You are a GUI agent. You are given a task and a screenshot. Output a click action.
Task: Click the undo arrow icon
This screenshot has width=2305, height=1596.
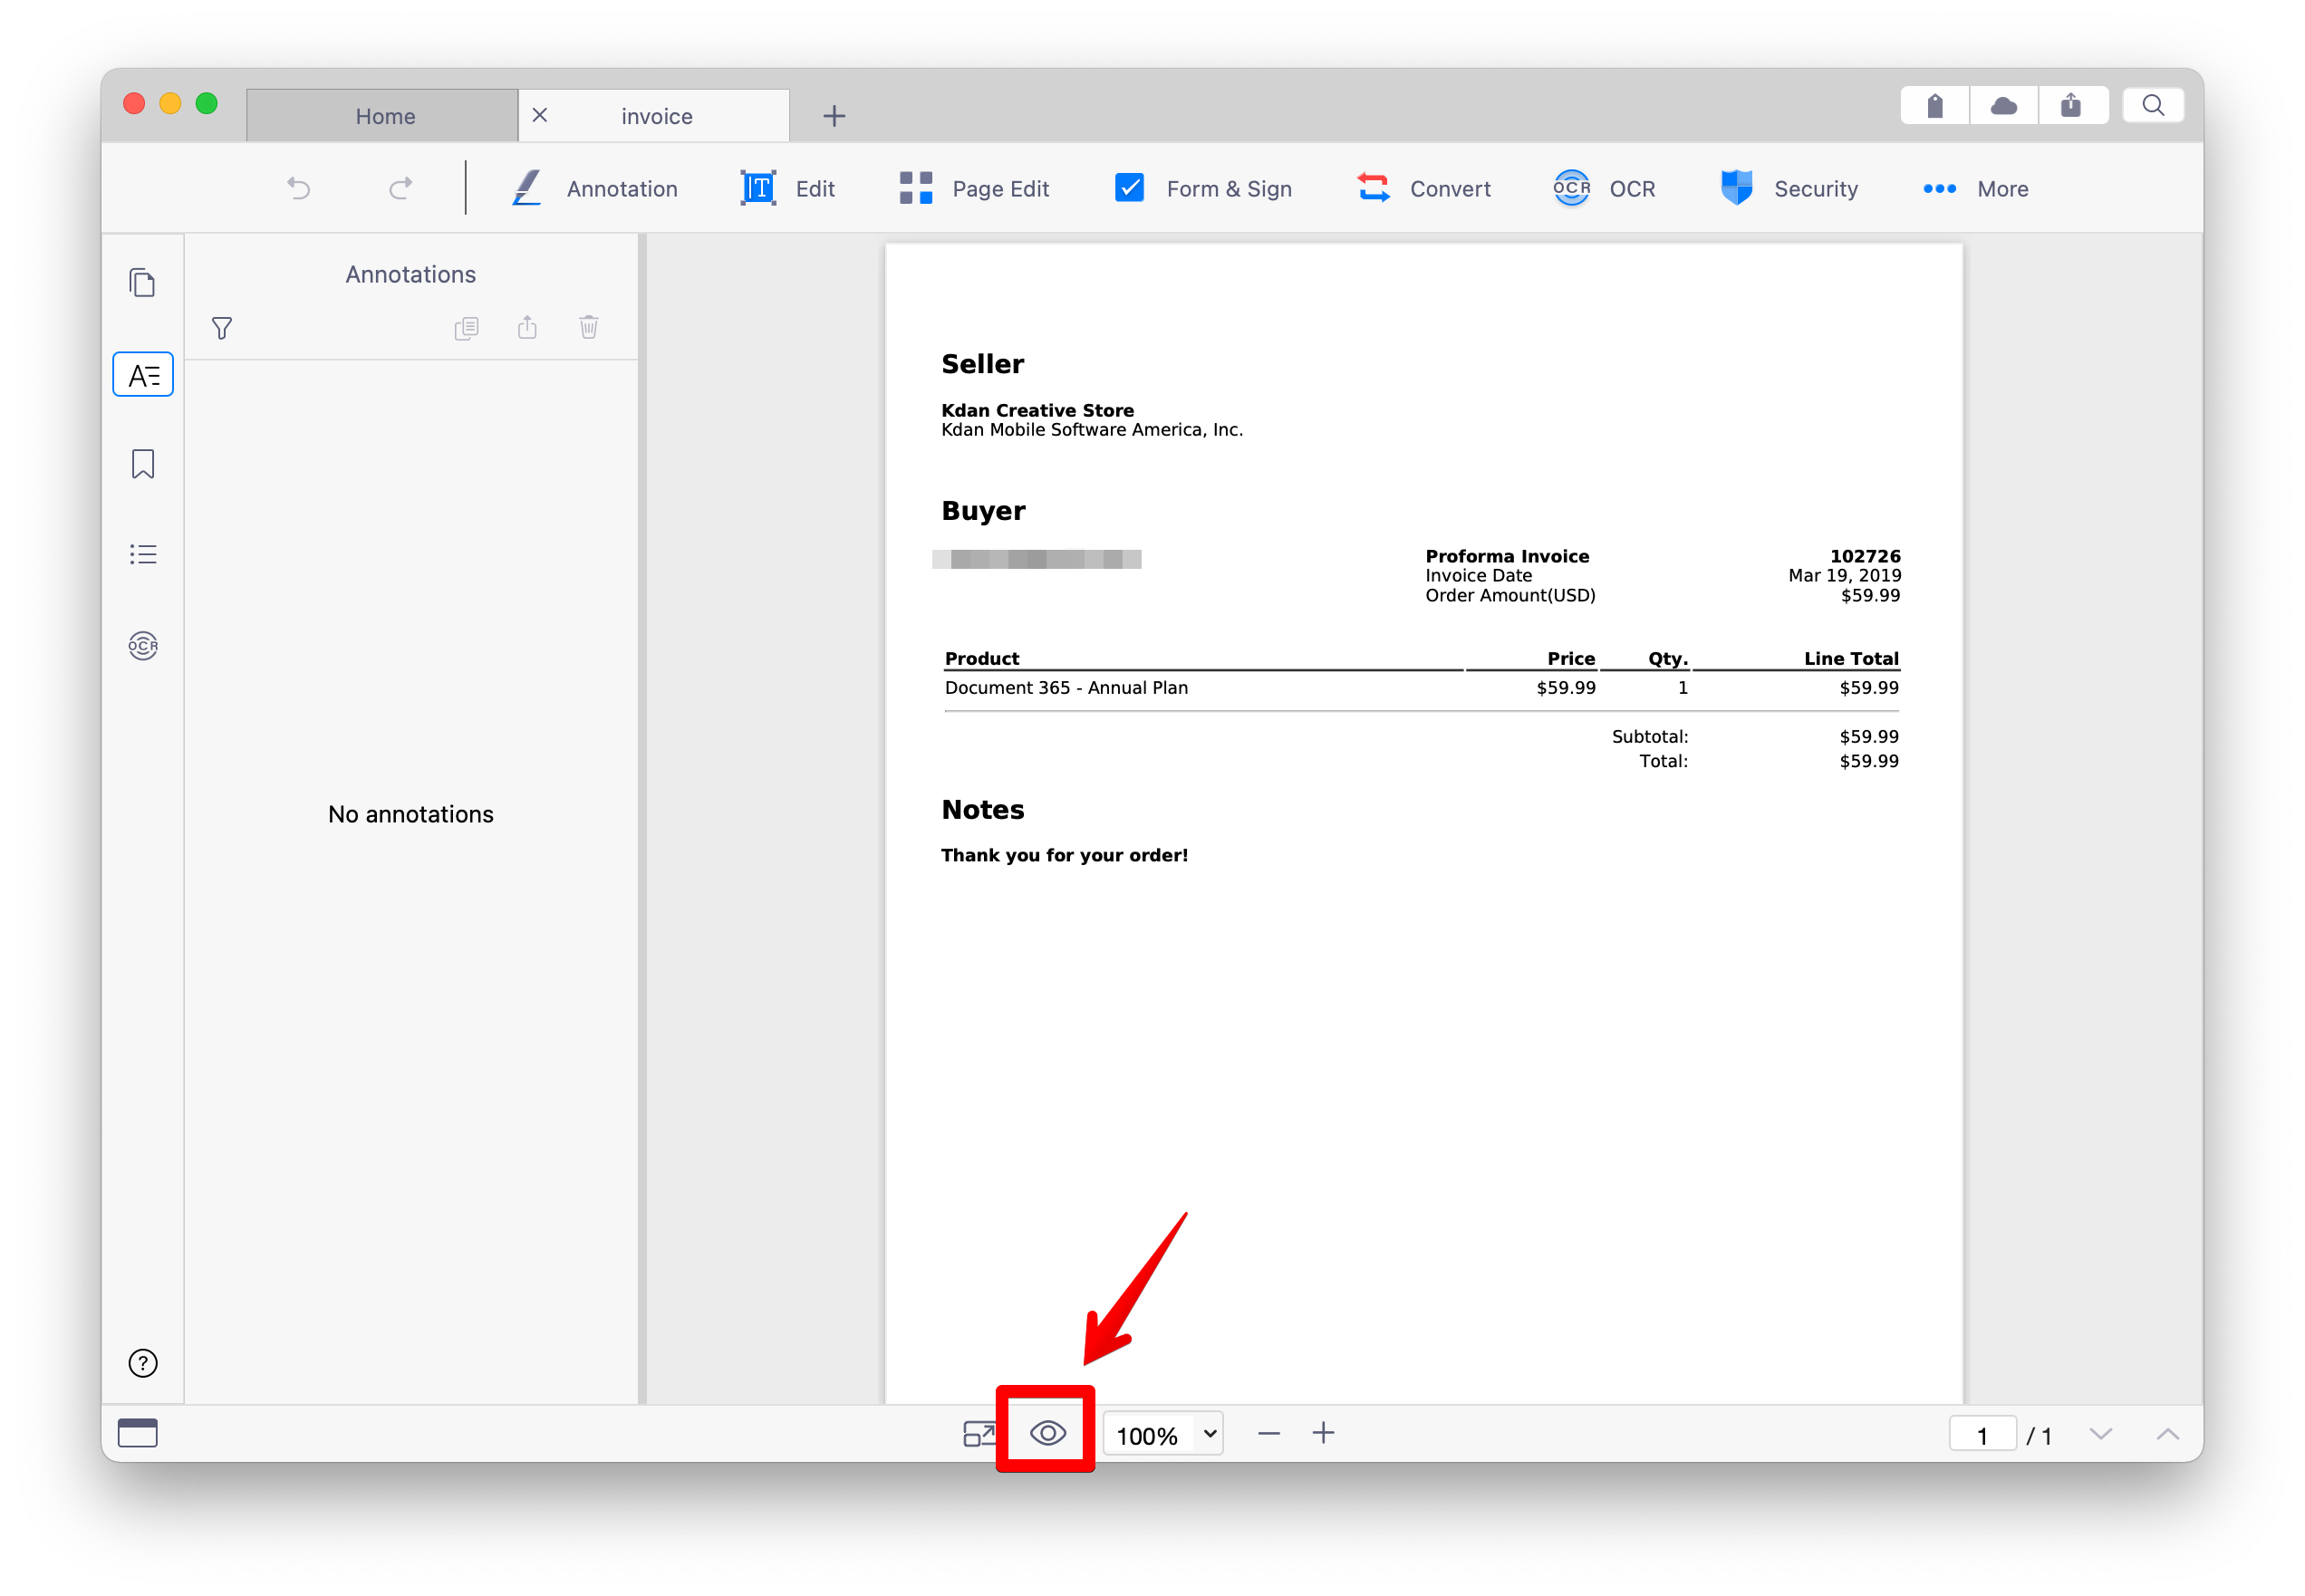click(298, 188)
